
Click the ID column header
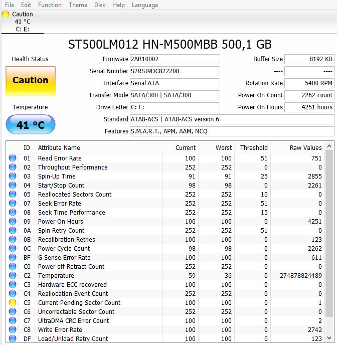click(27, 147)
